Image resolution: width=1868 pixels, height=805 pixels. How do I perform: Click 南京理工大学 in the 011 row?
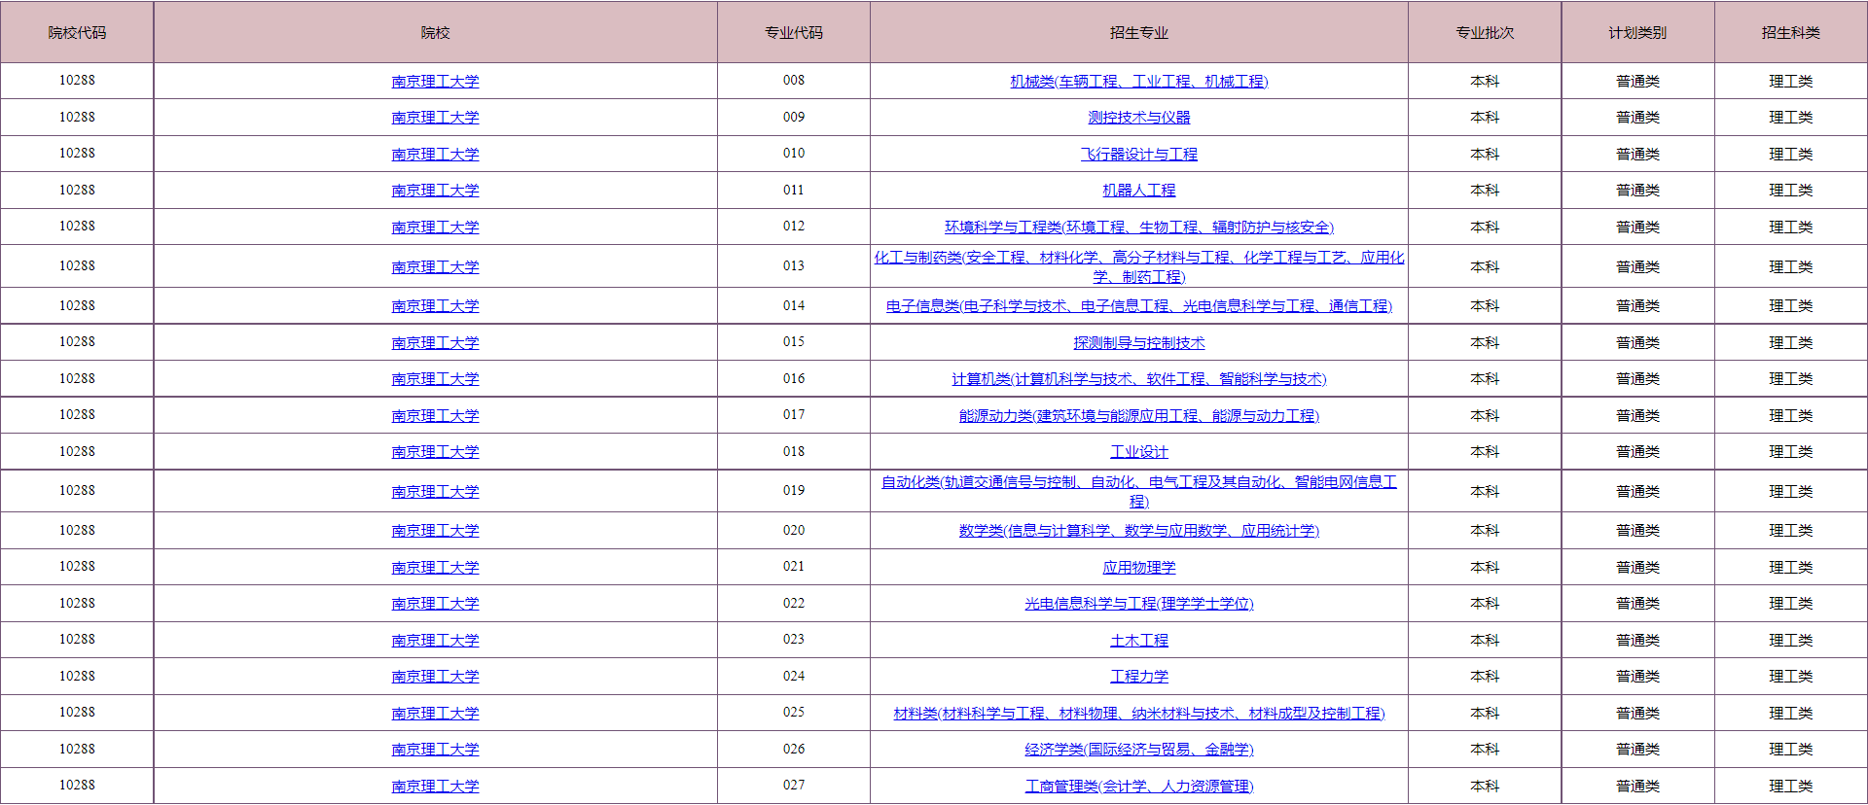(435, 191)
